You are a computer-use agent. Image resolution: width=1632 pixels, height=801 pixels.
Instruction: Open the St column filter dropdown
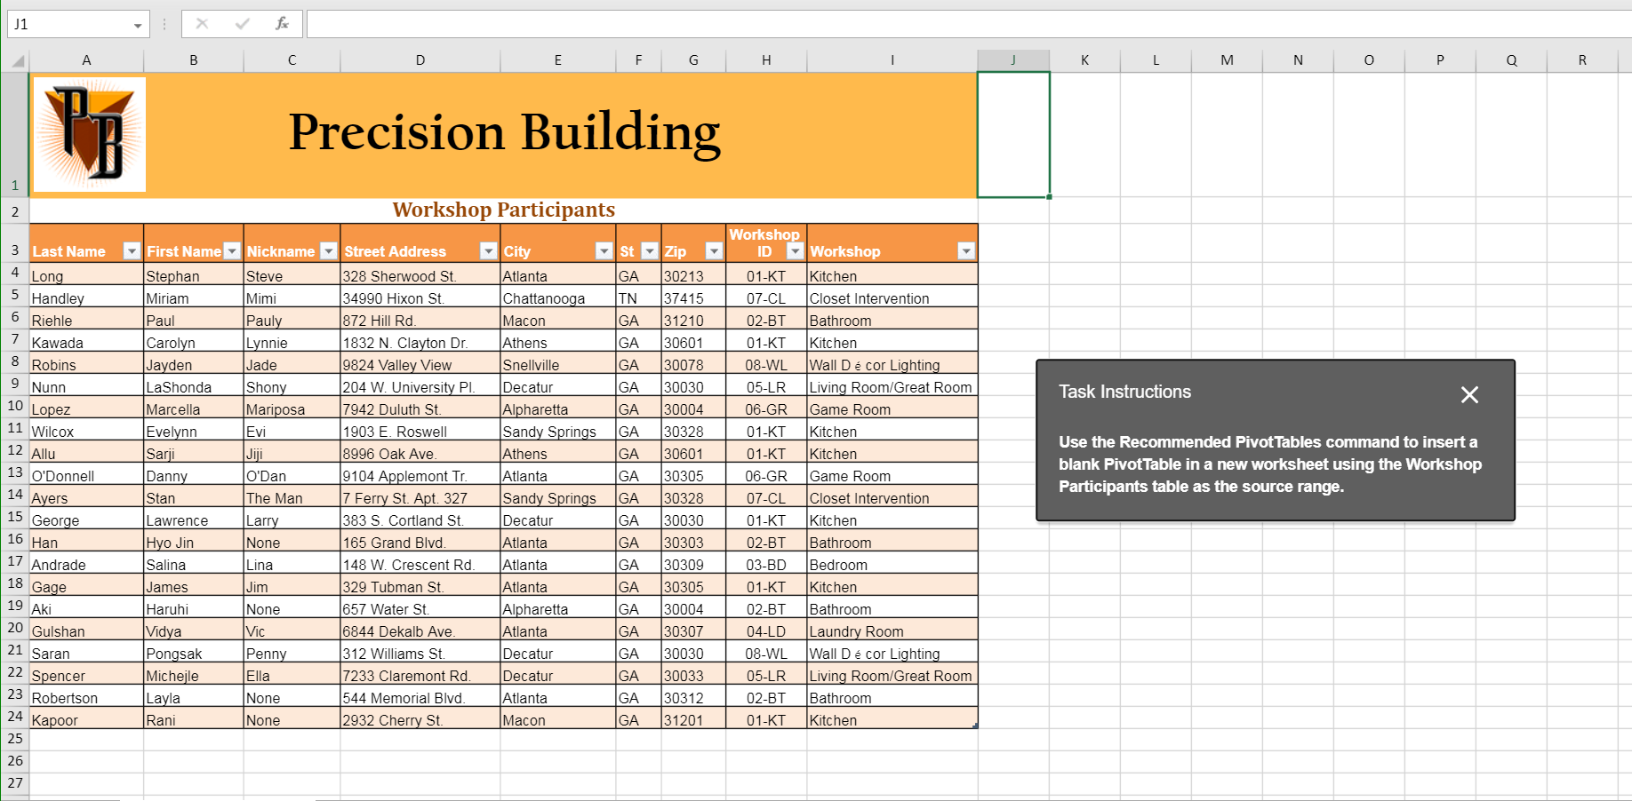[x=649, y=251]
